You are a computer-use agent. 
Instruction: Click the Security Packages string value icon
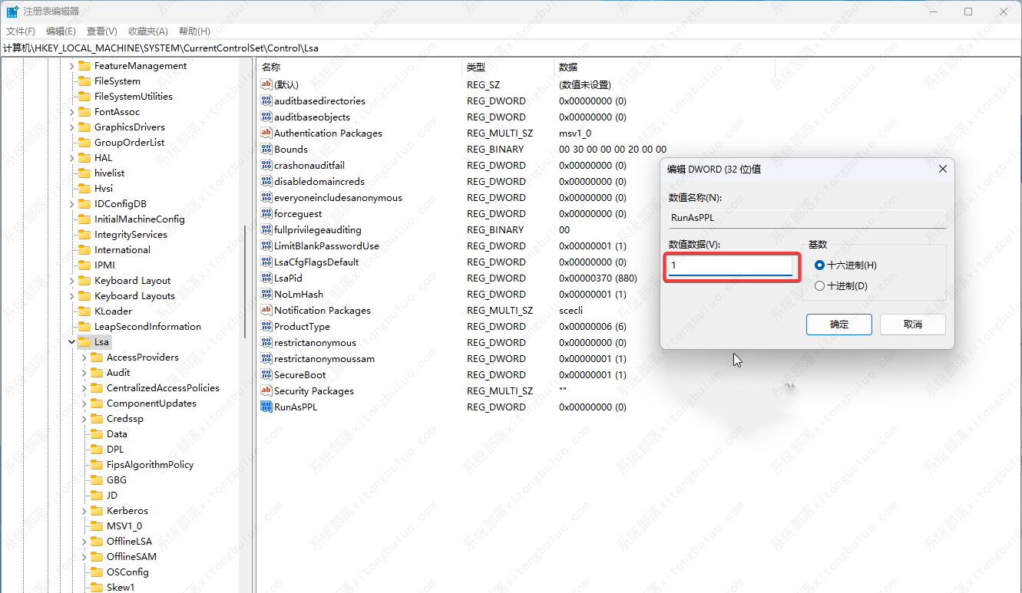click(x=266, y=391)
